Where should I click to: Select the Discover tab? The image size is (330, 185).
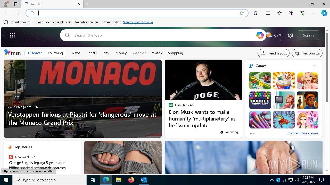(x=35, y=53)
